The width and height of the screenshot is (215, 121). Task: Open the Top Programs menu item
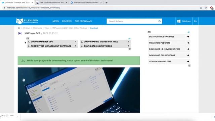83,21
